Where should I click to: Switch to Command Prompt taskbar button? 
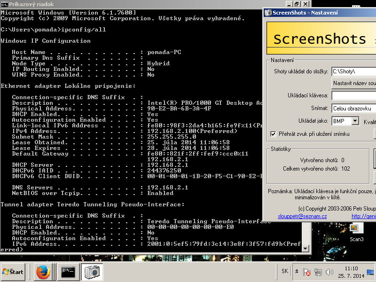click(68, 272)
